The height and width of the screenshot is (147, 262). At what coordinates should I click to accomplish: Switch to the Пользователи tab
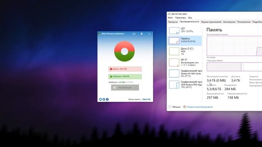(244, 22)
